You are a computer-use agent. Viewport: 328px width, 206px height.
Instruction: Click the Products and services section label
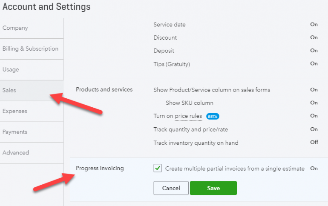tap(104, 90)
